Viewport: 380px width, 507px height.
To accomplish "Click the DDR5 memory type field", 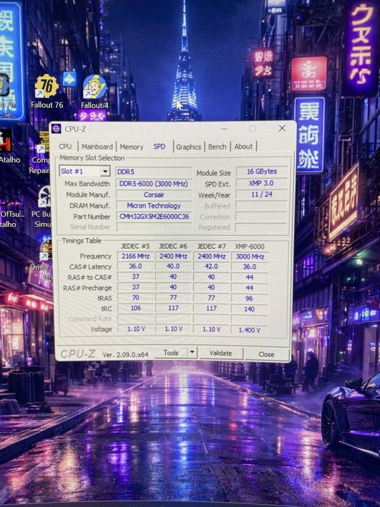I will click(153, 172).
